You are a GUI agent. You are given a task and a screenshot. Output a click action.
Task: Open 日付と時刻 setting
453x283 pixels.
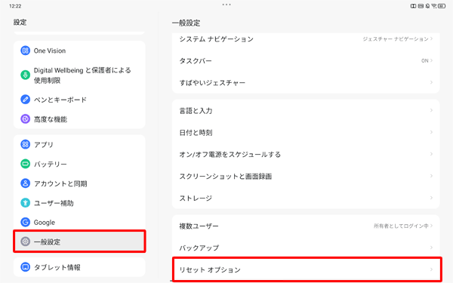click(306, 133)
